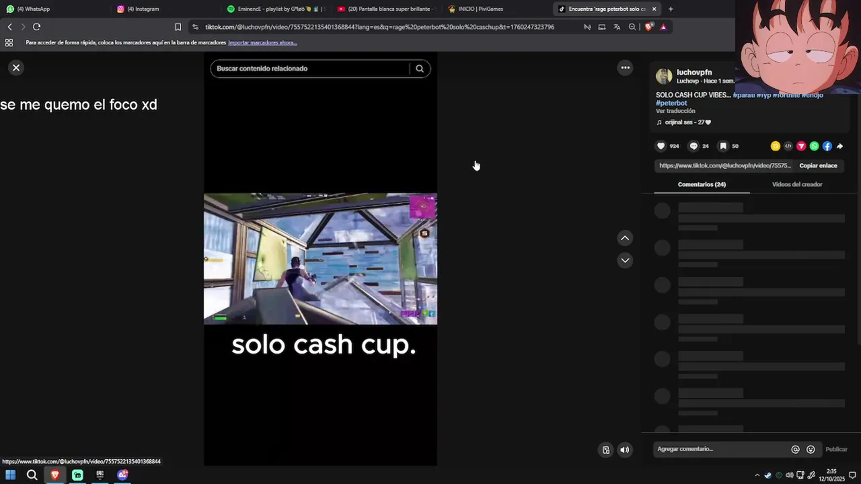Click the tiktok.com address bar URL
Image resolution: width=861 pixels, height=484 pixels.
pyautogui.click(x=379, y=27)
